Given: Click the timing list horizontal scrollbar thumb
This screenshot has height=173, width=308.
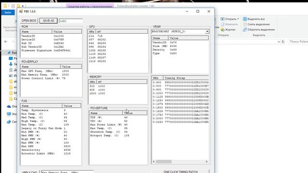Looking at the screenshot, I should pyautogui.click(x=164, y=161).
